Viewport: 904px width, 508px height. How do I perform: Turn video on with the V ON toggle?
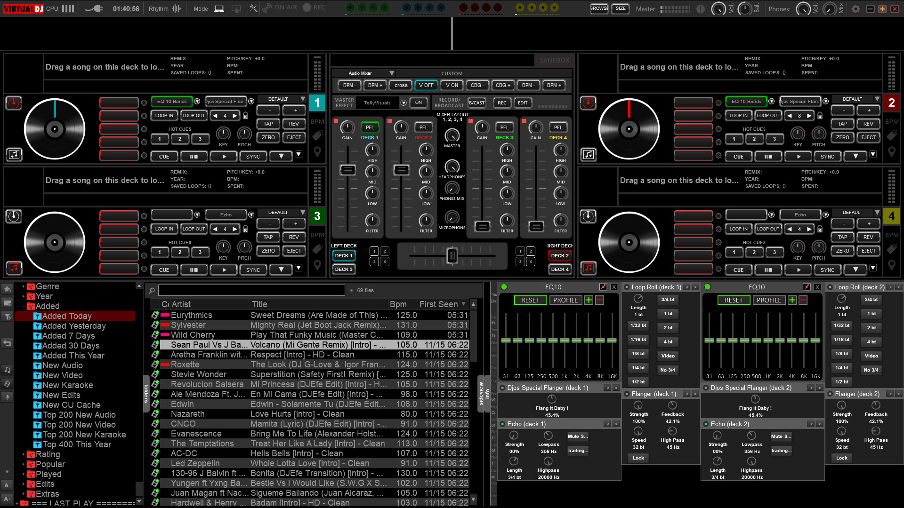coord(451,85)
